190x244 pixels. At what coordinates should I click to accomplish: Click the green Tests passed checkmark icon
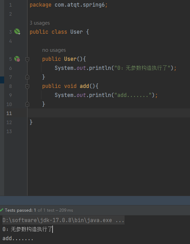coord(1,210)
